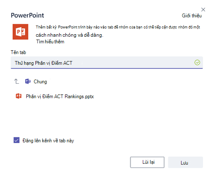Click the tab name text 'Thứ hạng Phân vị Điểm ACT'
The width and height of the screenshot is (214, 179).
pyautogui.click(x=44, y=63)
